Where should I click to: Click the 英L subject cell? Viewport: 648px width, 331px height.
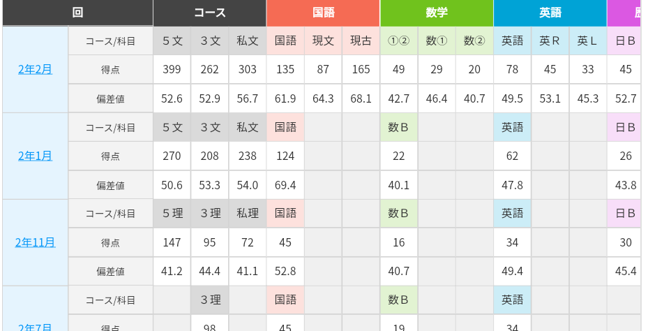coord(587,41)
